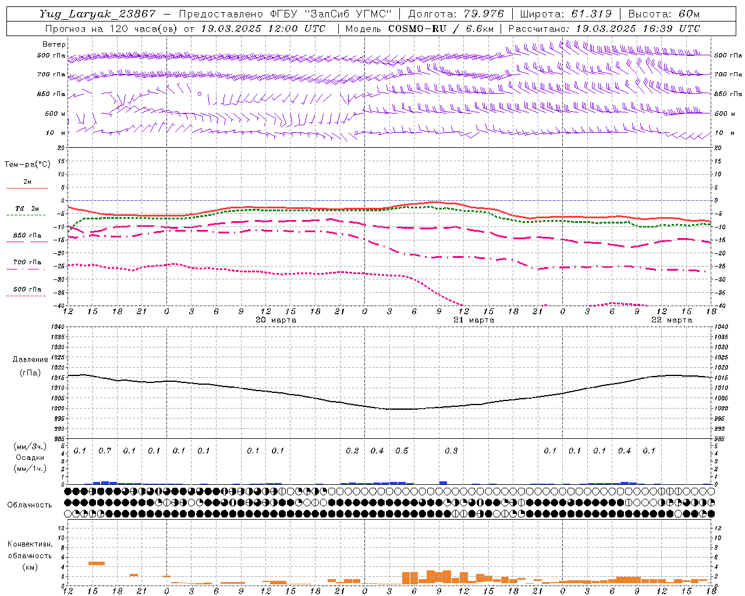Click the tall orange convective bar near 5 km
The width and height of the screenshot is (745, 596).
[97, 563]
